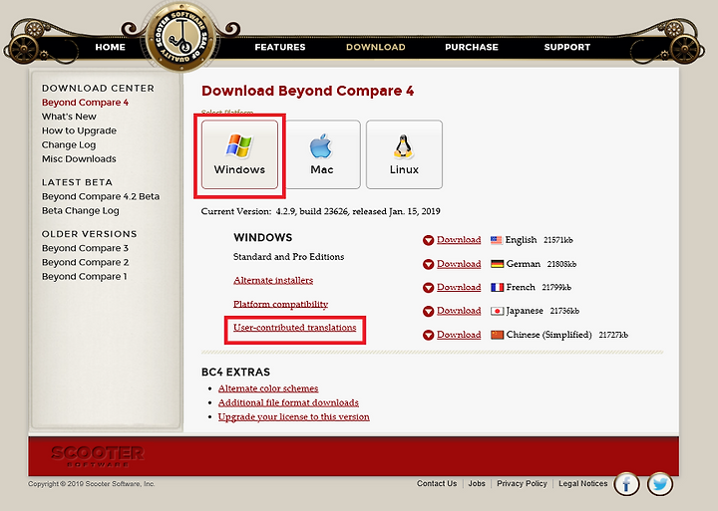718x511 pixels.
Task: Open Beyond Compare 1 older version
Action: 84,277
